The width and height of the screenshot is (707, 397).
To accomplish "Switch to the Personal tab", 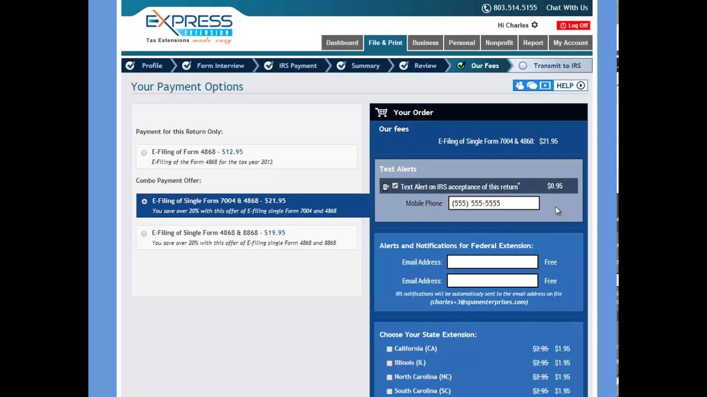I will [x=462, y=43].
